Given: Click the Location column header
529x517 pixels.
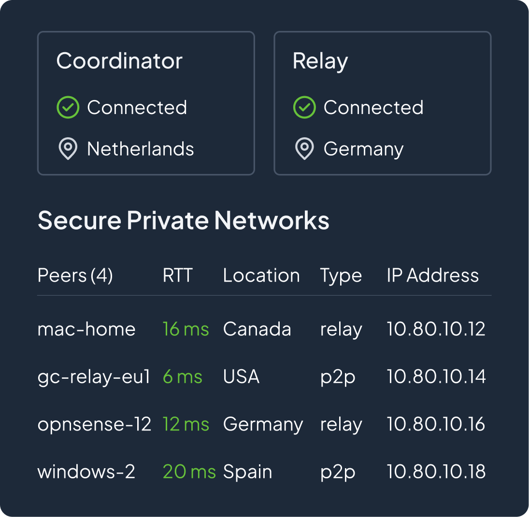Looking at the screenshot, I should click(261, 275).
